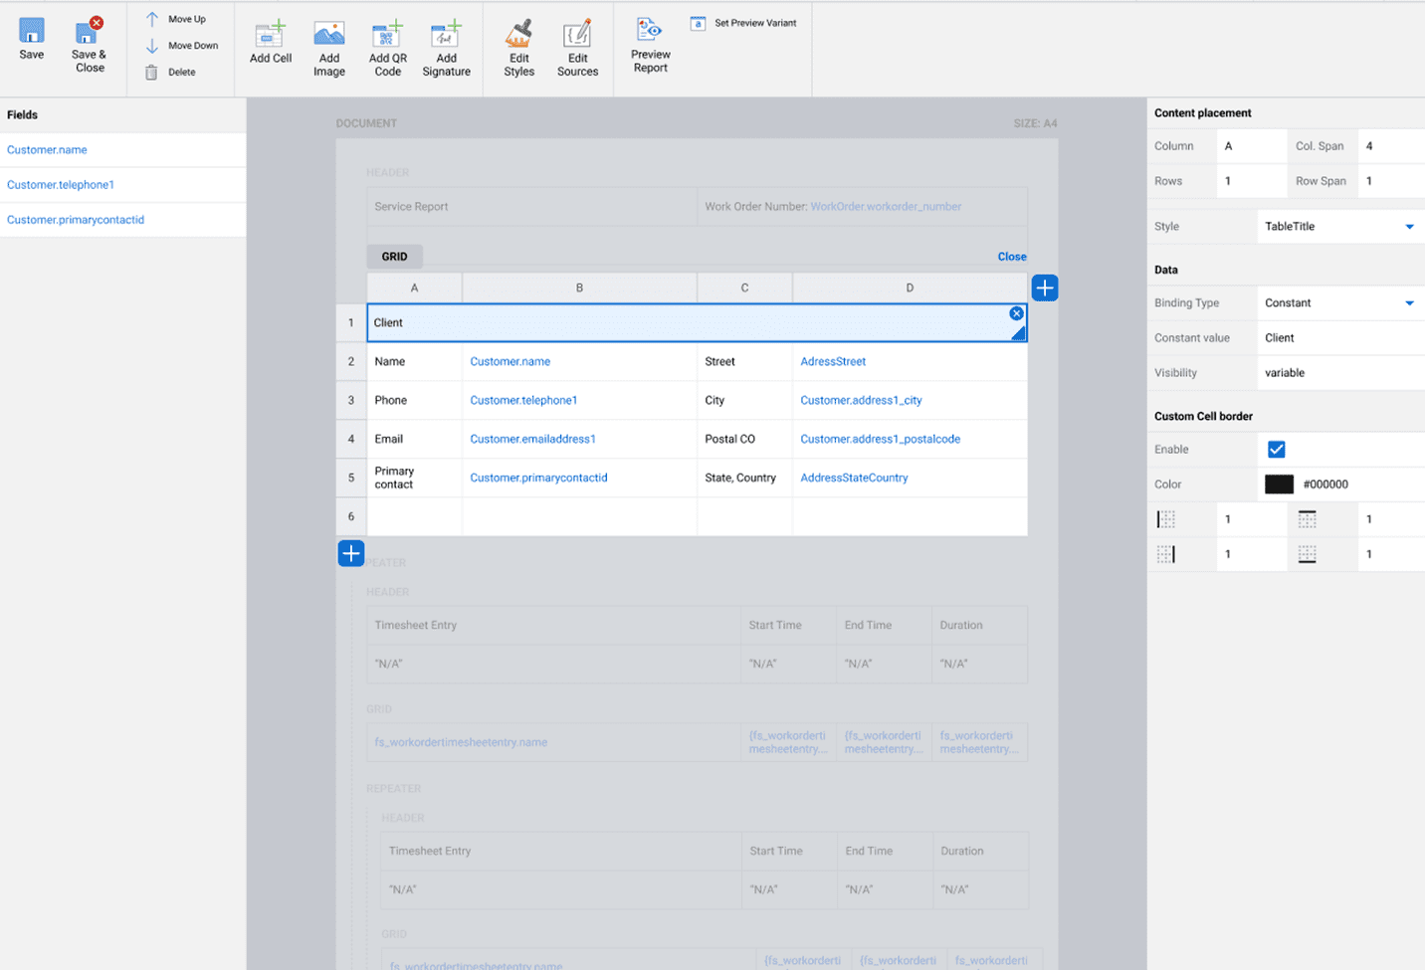
Task: Remove the Client cell using its X icon
Action: click(x=1016, y=313)
